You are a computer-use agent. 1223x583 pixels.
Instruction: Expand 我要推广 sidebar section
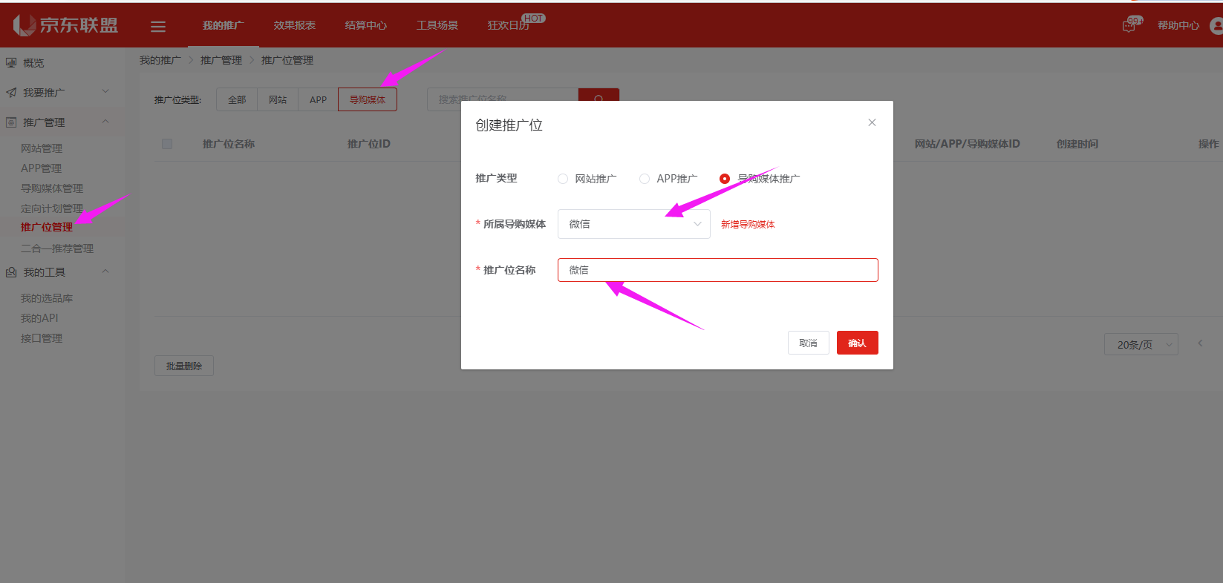coord(105,91)
